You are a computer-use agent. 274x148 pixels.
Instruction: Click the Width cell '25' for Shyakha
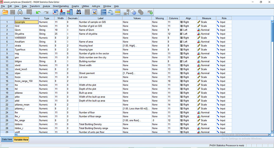[61, 34]
